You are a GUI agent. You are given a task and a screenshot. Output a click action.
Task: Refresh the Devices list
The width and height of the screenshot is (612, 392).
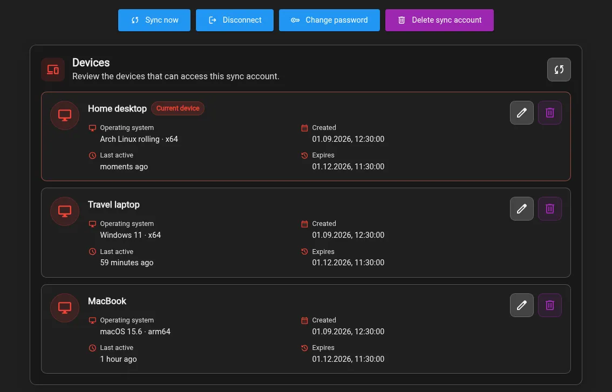pyautogui.click(x=559, y=70)
